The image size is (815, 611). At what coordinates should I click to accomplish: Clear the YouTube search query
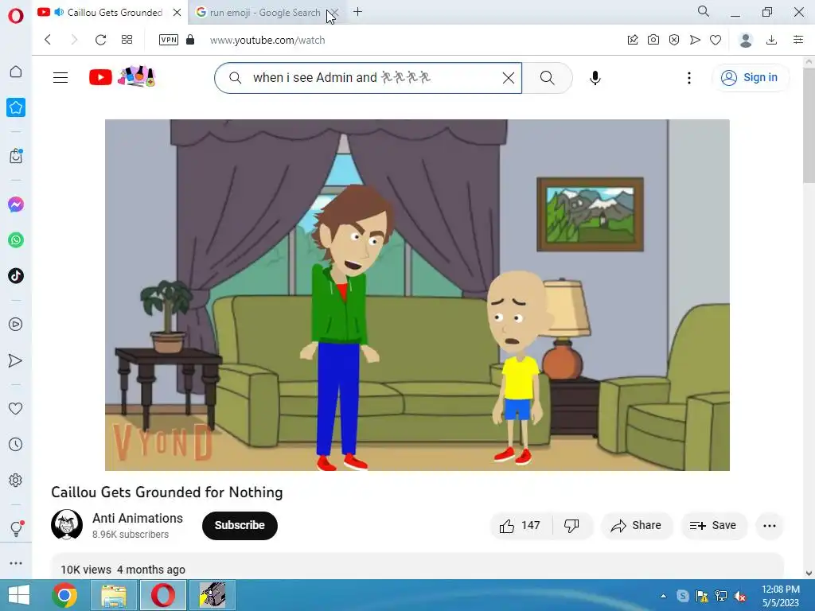click(509, 78)
